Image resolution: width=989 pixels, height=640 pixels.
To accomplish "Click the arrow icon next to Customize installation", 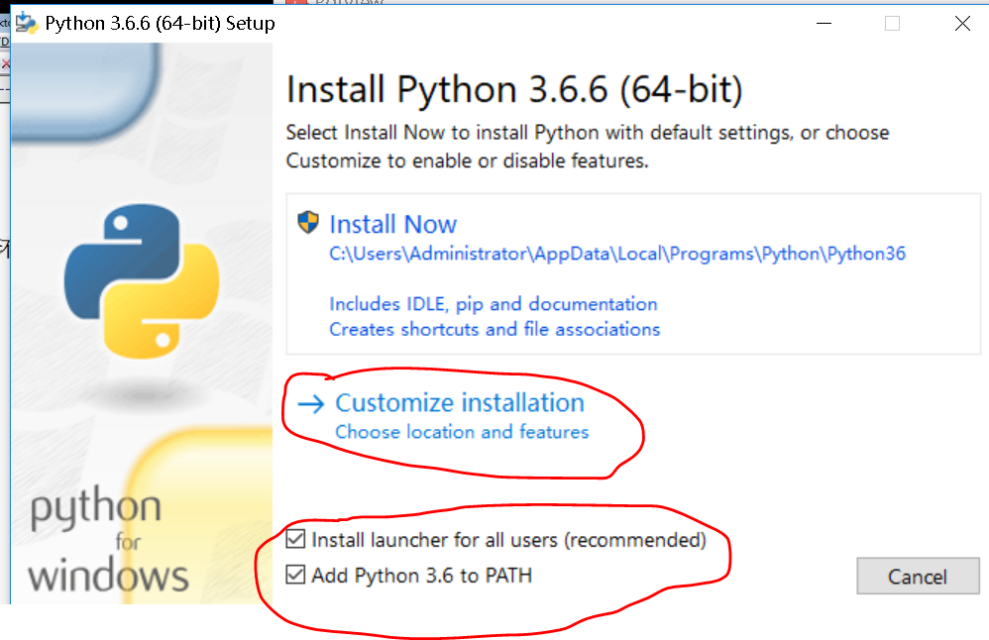I will point(311,404).
